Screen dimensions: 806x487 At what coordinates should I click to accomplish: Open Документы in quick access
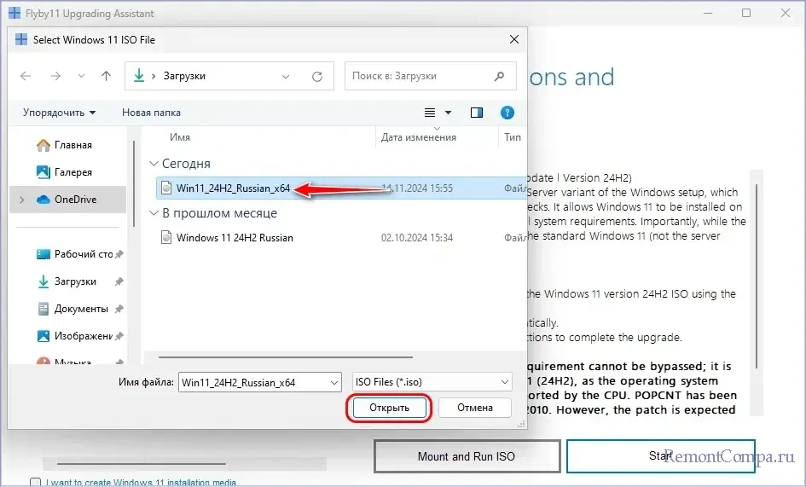coord(72,309)
